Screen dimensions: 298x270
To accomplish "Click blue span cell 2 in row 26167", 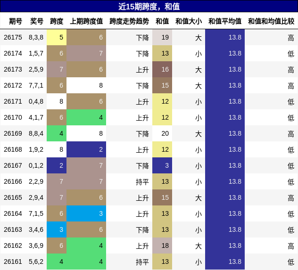I will (57, 165).
